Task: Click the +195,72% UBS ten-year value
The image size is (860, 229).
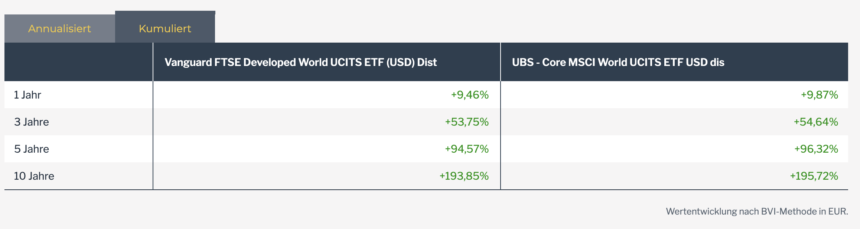Action: point(814,176)
